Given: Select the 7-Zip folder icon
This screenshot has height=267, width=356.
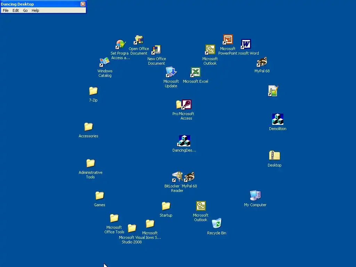Looking at the screenshot, I should pos(93,91).
